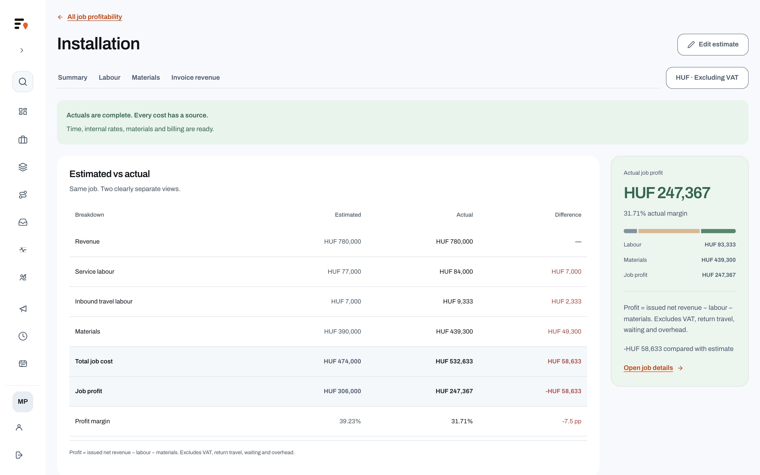Open the route workflow icon in the sidebar
This screenshot has height=475, width=760.
pyautogui.click(x=23, y=194)
